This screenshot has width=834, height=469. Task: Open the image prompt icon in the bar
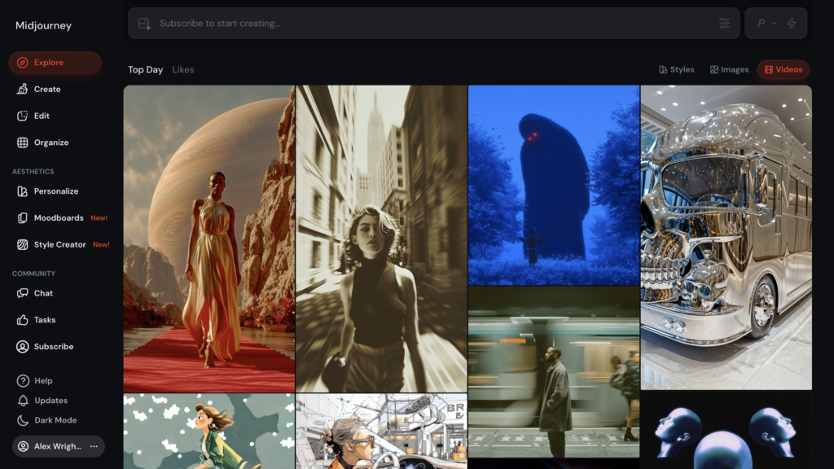(145, 24)
